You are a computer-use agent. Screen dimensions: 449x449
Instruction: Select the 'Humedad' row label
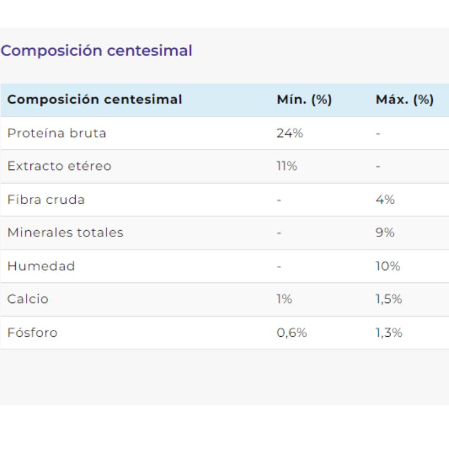(41, 266)
